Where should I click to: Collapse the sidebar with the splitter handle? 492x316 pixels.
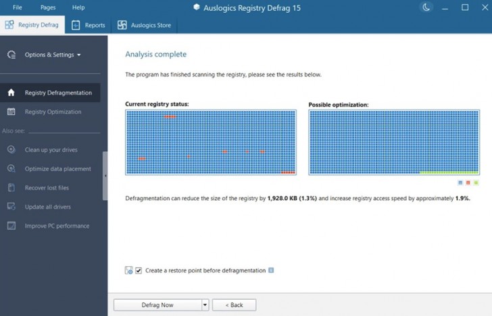(x=105, y=176)
